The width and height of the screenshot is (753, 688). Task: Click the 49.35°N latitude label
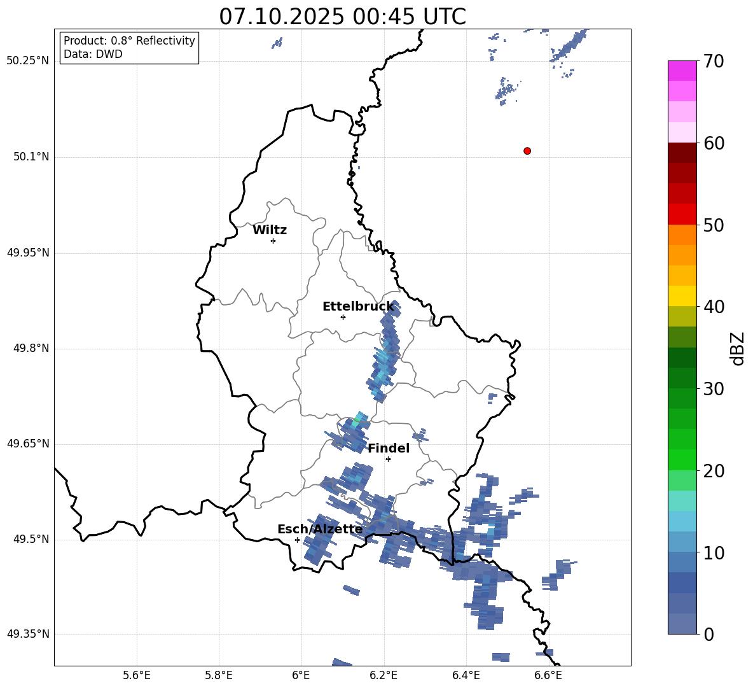click(28, 634)
